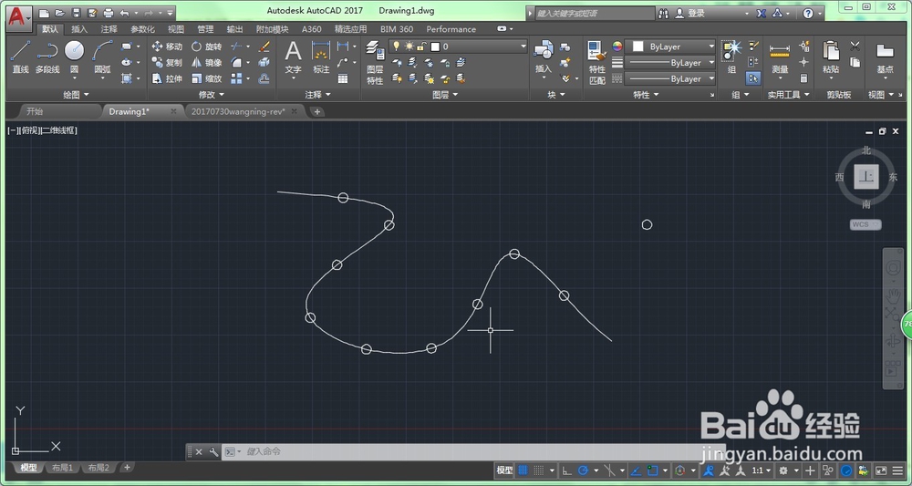Open the 1:1 annotation scale dropdown
The height and width of the screenshot is (486, 912).
pos(762,470)
